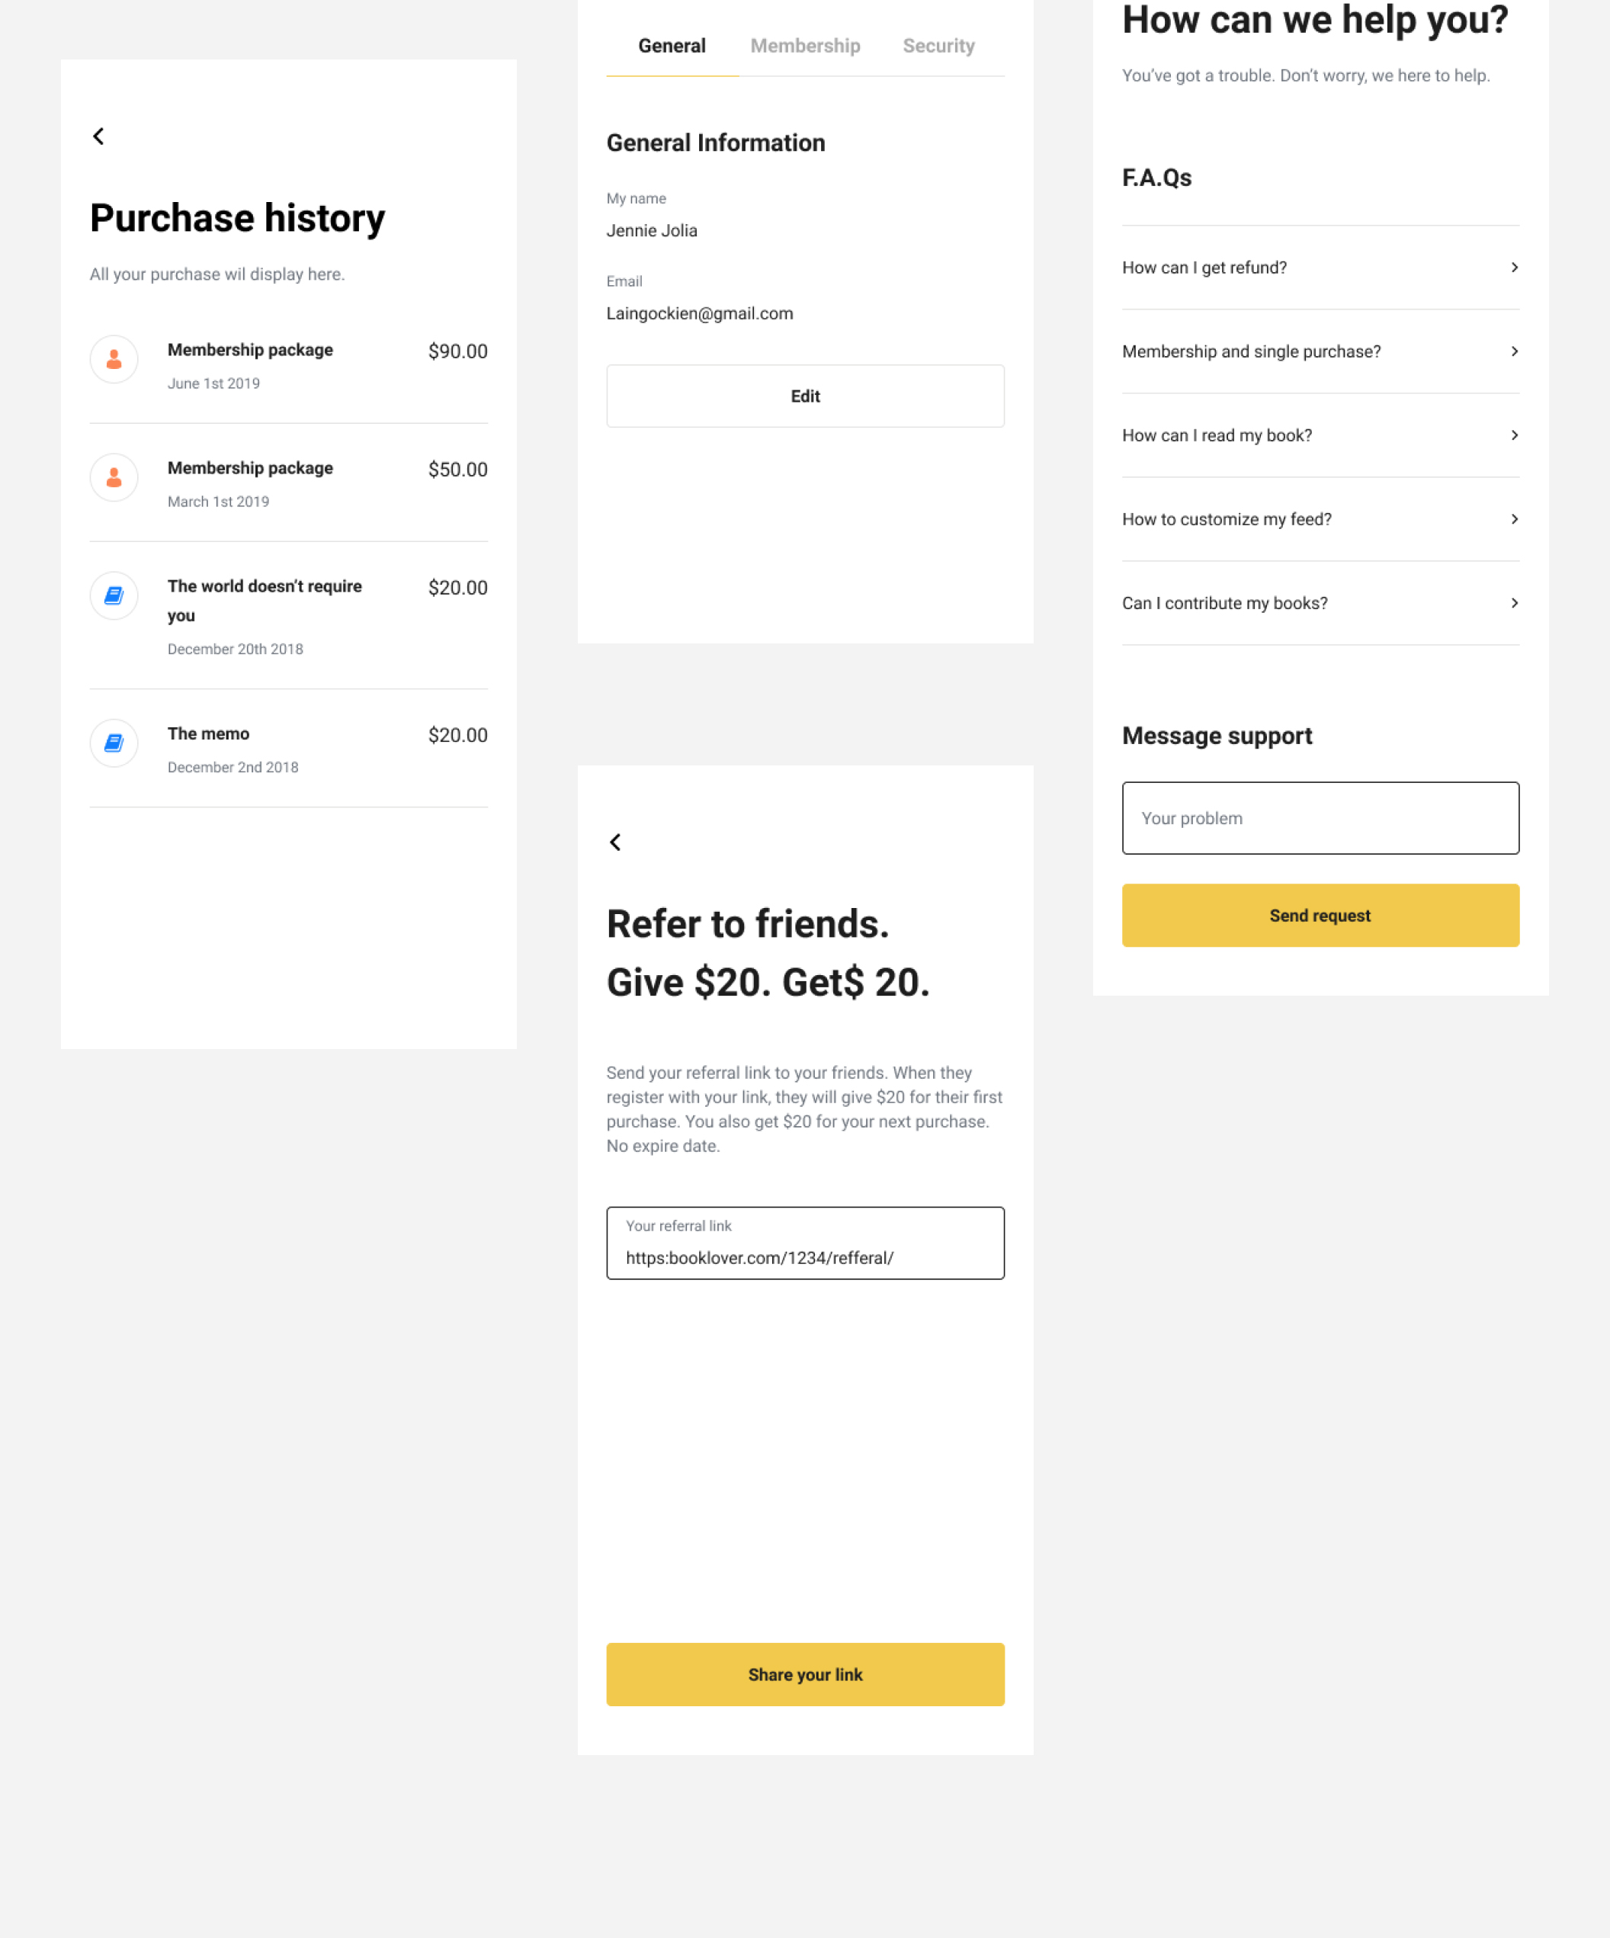
Task: Click the Edit button under General Information
Action: [806, 396]
